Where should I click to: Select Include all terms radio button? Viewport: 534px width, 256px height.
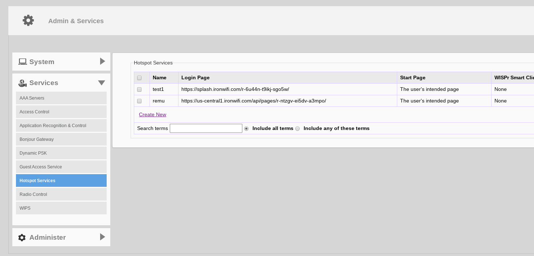pos(246,129)
